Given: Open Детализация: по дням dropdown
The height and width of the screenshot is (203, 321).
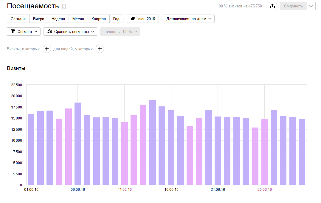Looking at the screenshot, I should point(188,19).
